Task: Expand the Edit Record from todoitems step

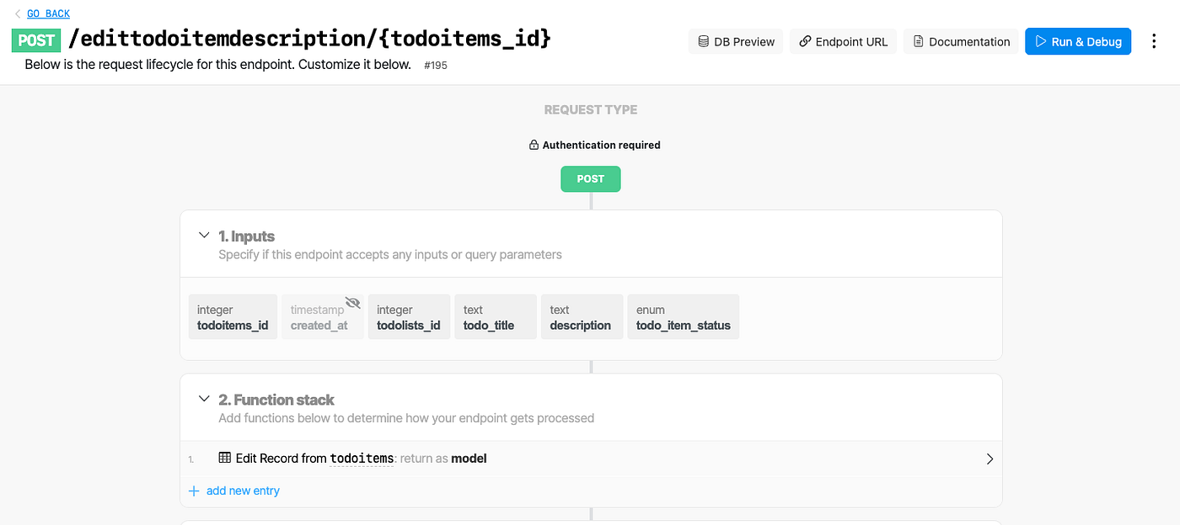Action: 990,459
